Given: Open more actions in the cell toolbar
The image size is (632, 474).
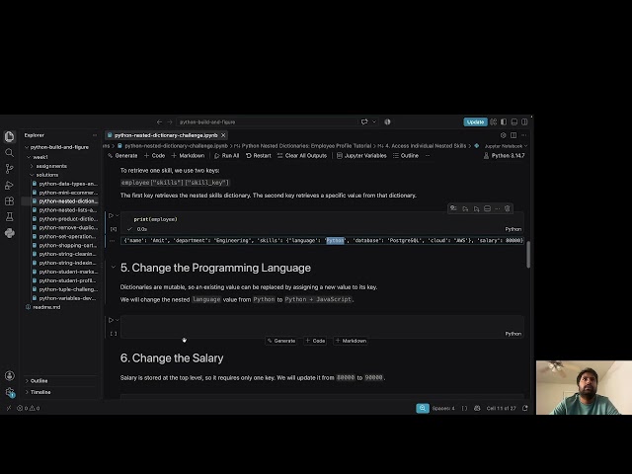Looking at the screenshot, I should 498,208.
